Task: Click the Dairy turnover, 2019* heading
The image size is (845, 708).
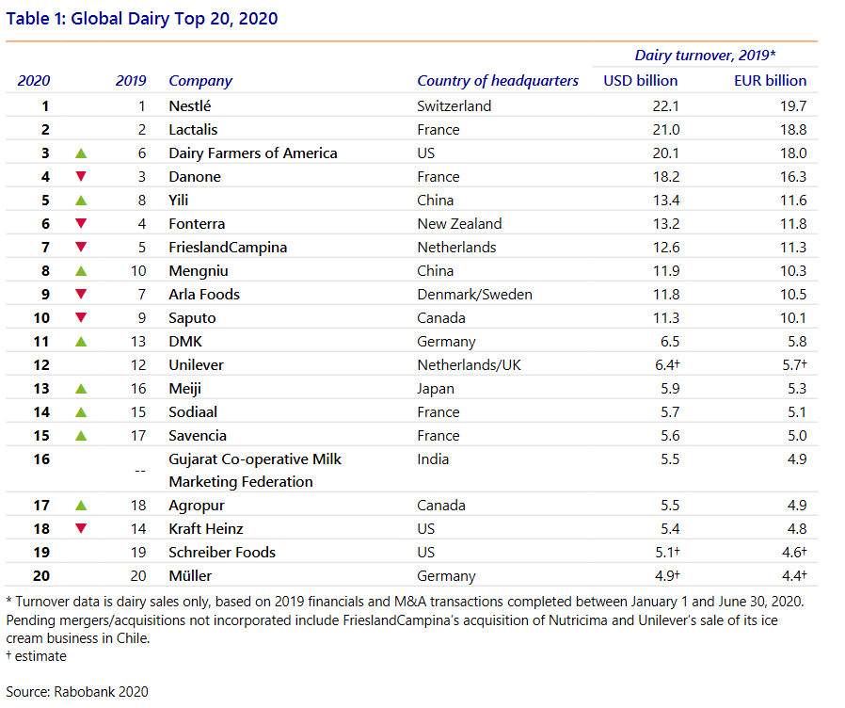Action: coord(705,56)
